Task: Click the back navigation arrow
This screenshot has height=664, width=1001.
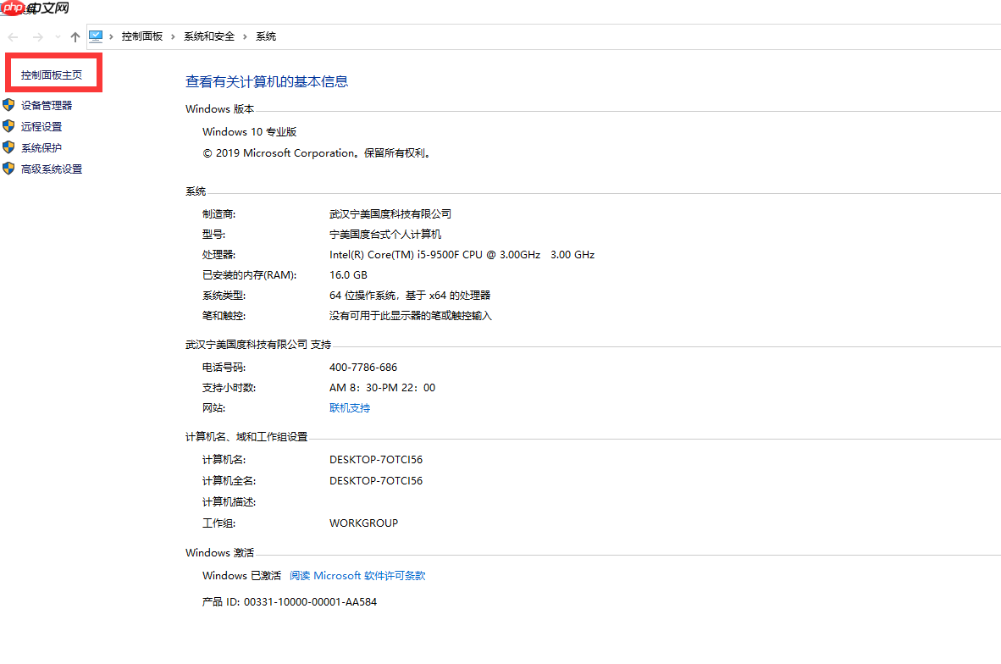Action: click(12, 36)
